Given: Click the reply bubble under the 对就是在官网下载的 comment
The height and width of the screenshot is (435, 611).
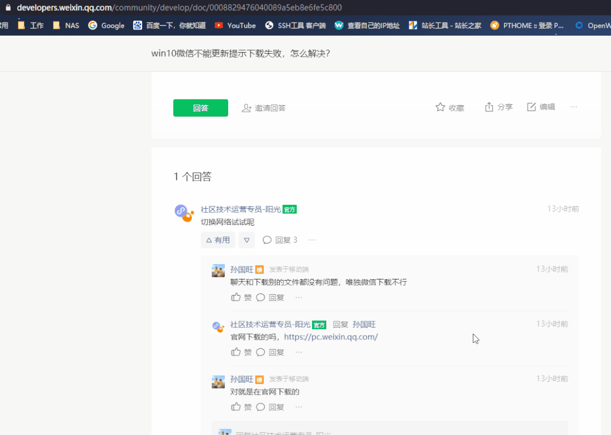Looking at the screenshot, I should tap(260, 407).
